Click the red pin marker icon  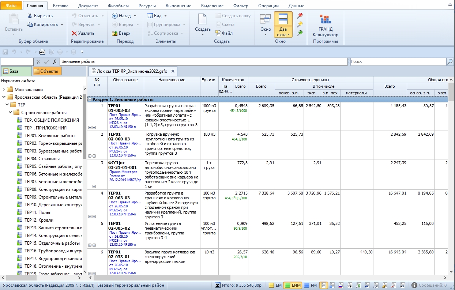pyautogui.click(x=300, y=16)
